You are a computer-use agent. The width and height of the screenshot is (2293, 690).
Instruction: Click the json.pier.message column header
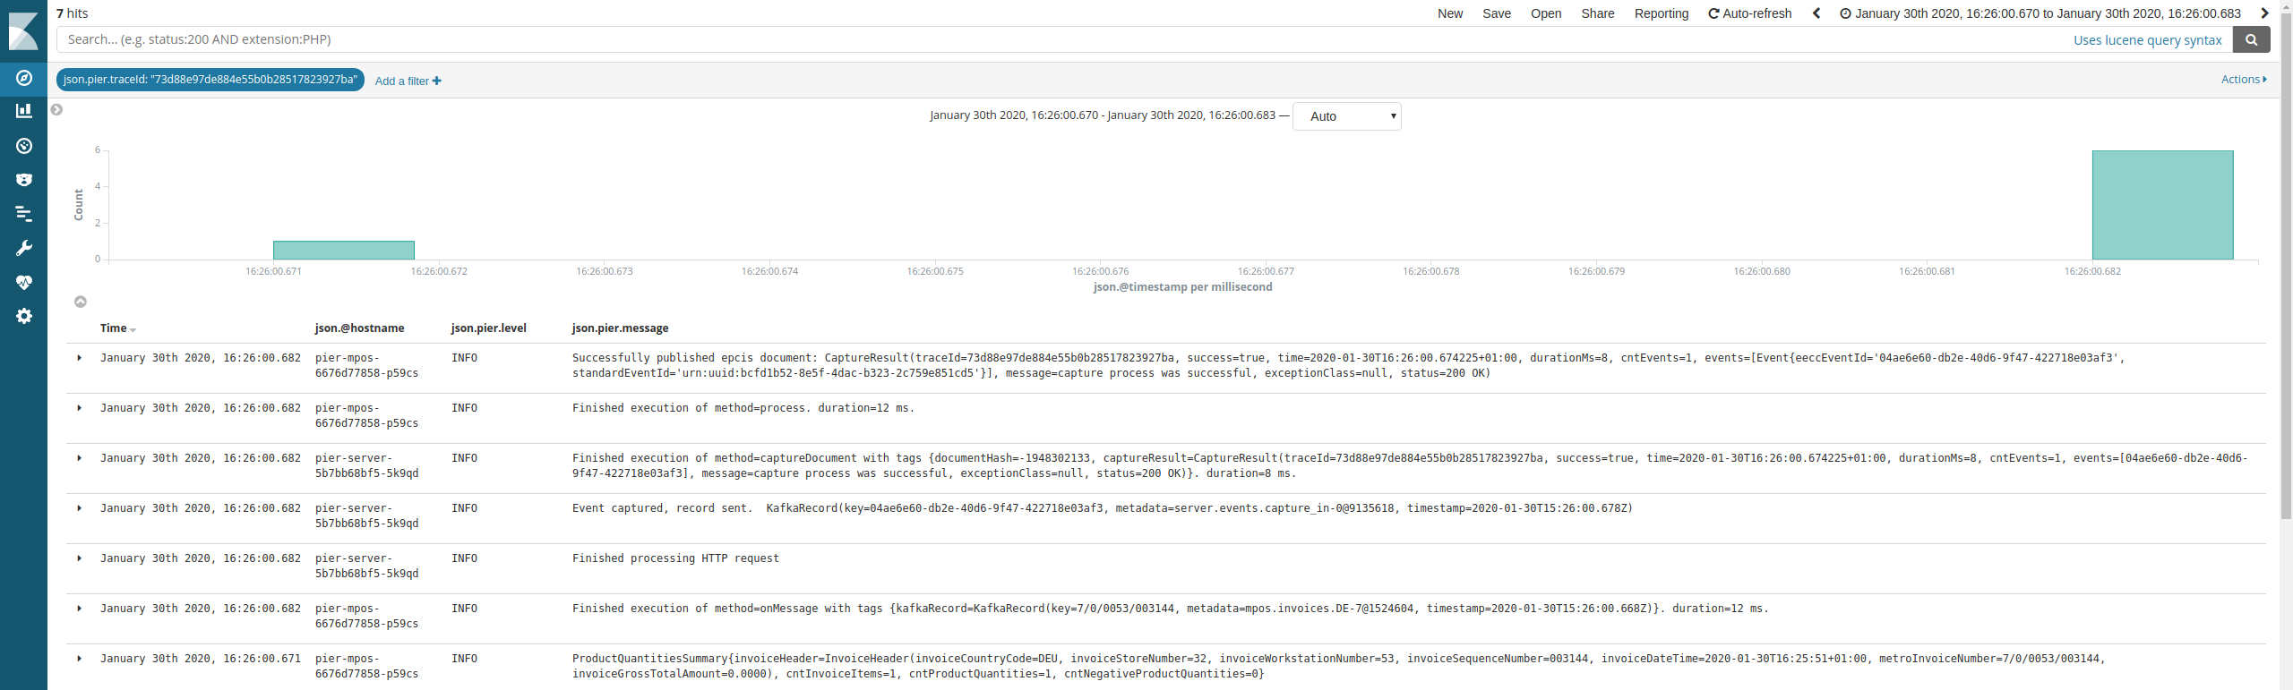click(x=621, y=328)
